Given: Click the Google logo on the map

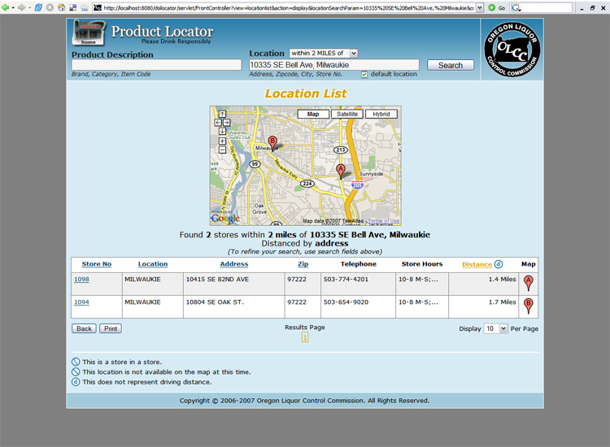Looking at the screenshot, I should coord(224,219).
